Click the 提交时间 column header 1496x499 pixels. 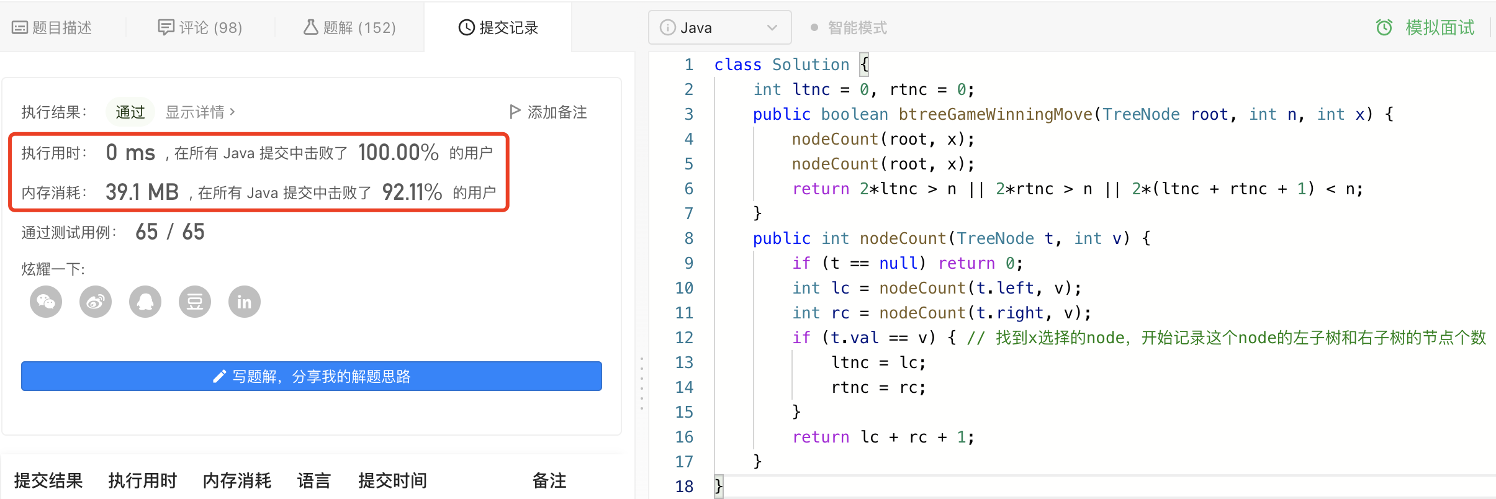click(392, 481)
